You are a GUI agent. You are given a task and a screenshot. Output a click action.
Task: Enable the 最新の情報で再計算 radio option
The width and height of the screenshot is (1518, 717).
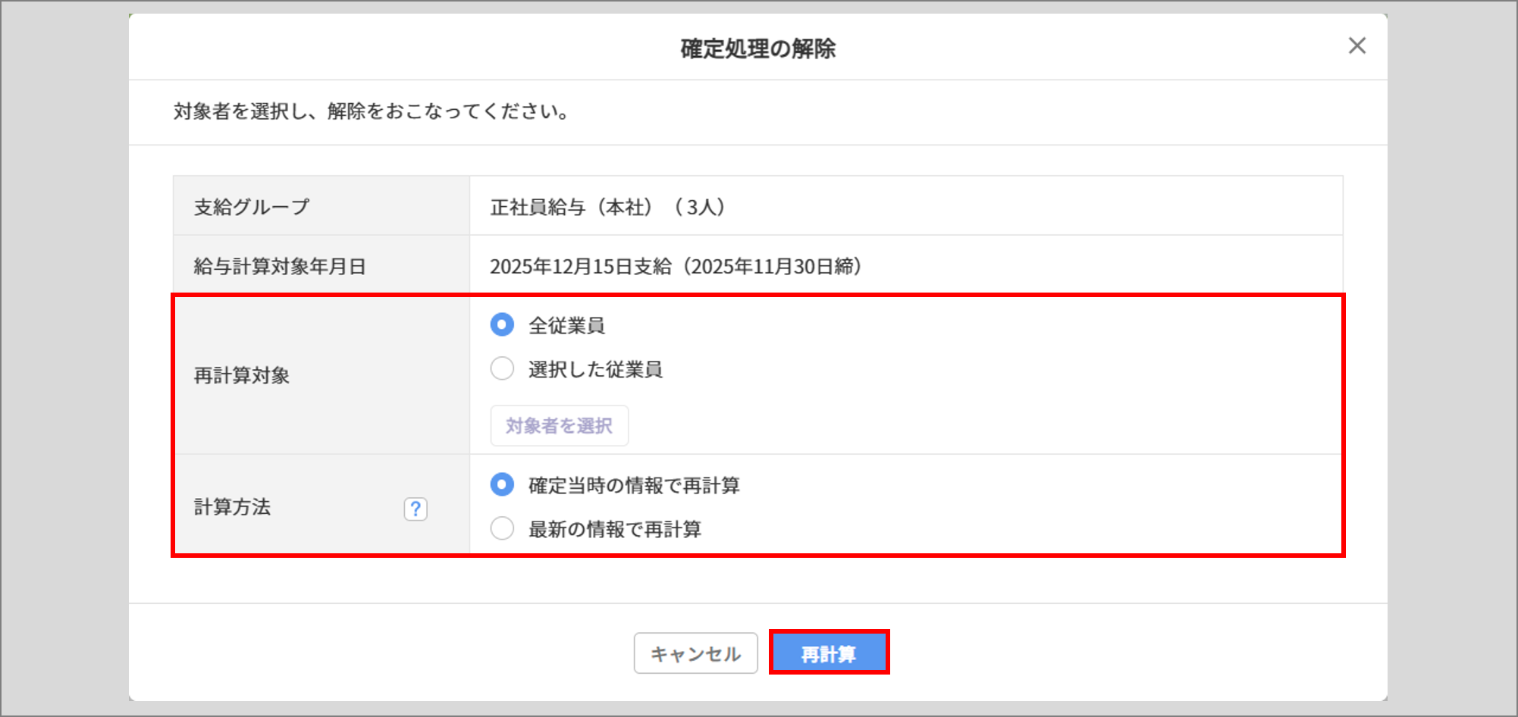pos(502,528)
